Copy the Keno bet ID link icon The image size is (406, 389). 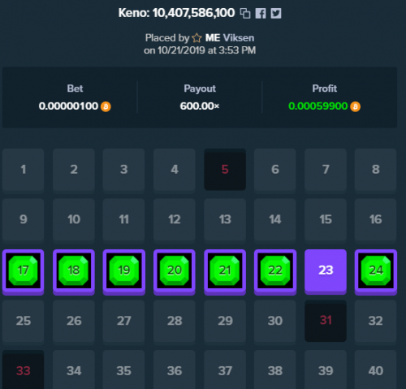245,13
